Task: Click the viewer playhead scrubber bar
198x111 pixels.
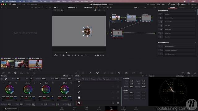Action: point(79,52)
